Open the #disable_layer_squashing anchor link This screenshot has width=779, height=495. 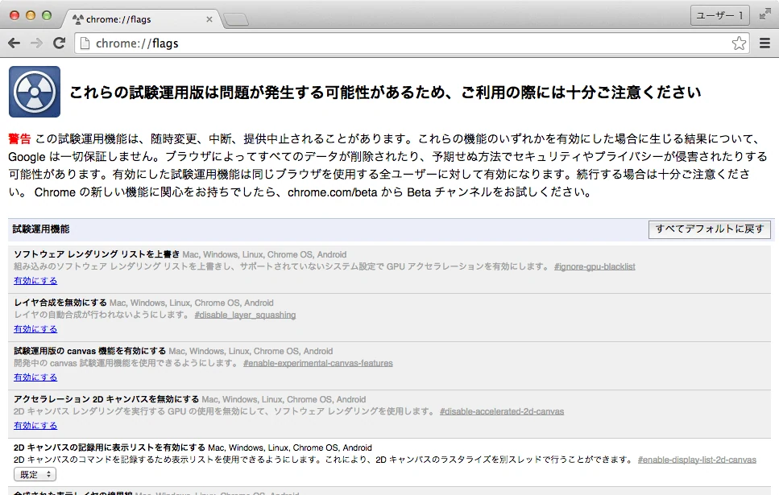246,315
